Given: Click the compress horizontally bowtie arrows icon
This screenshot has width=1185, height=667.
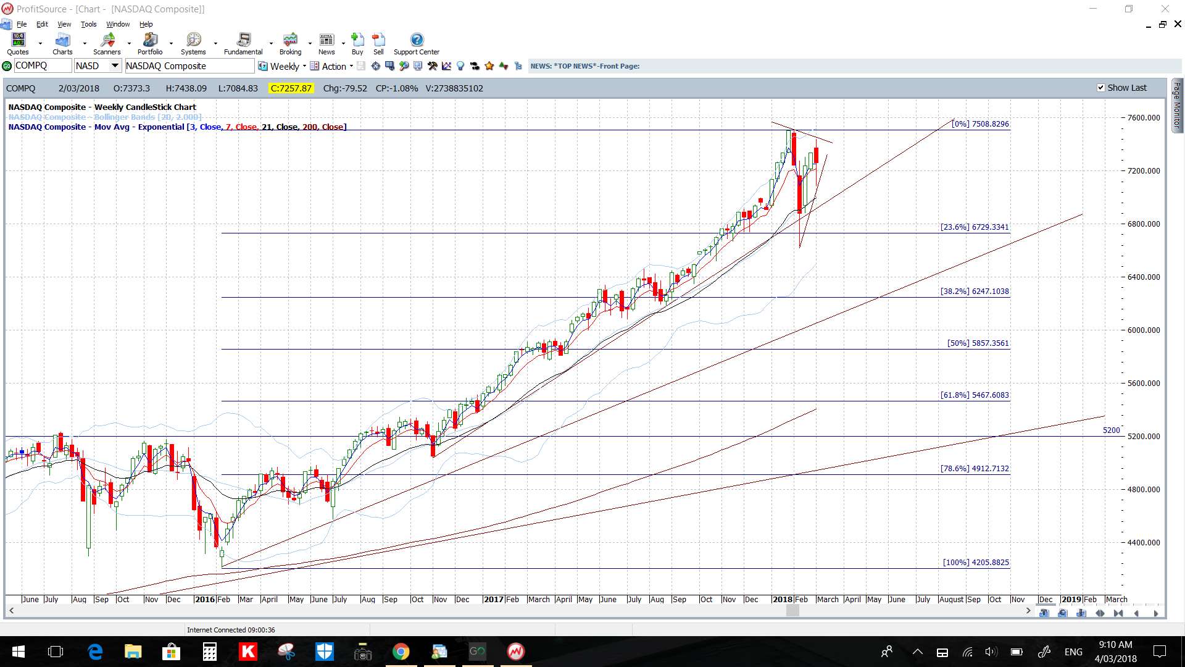Looking at the screenshot, I should click(x=1118, y=613).
